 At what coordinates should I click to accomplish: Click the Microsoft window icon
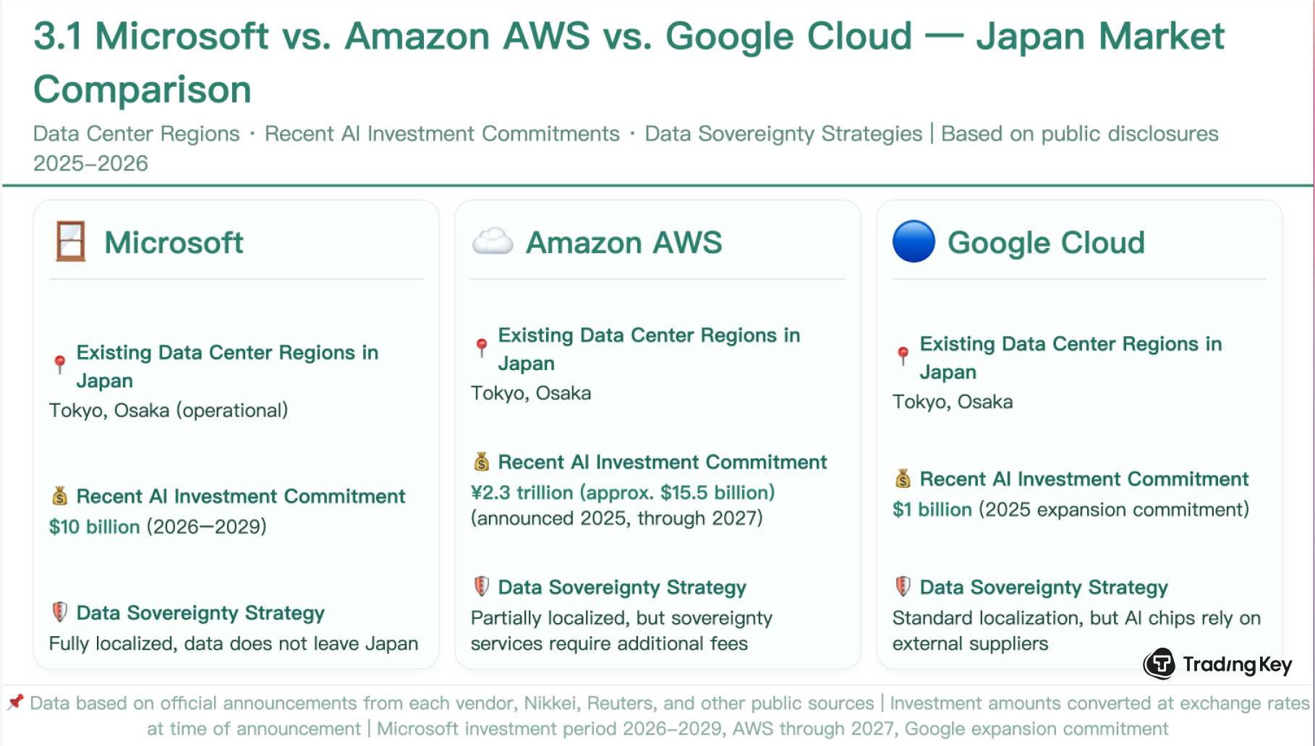click(x=70, y=241)
